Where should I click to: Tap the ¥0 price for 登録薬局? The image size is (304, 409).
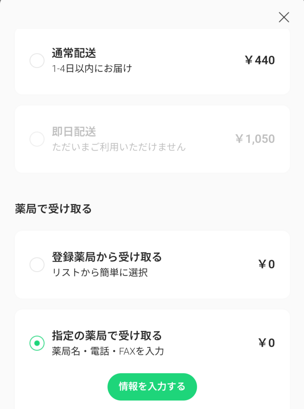point(266,264)
